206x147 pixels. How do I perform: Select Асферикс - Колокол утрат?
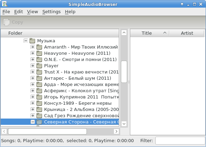click(81, 91)
